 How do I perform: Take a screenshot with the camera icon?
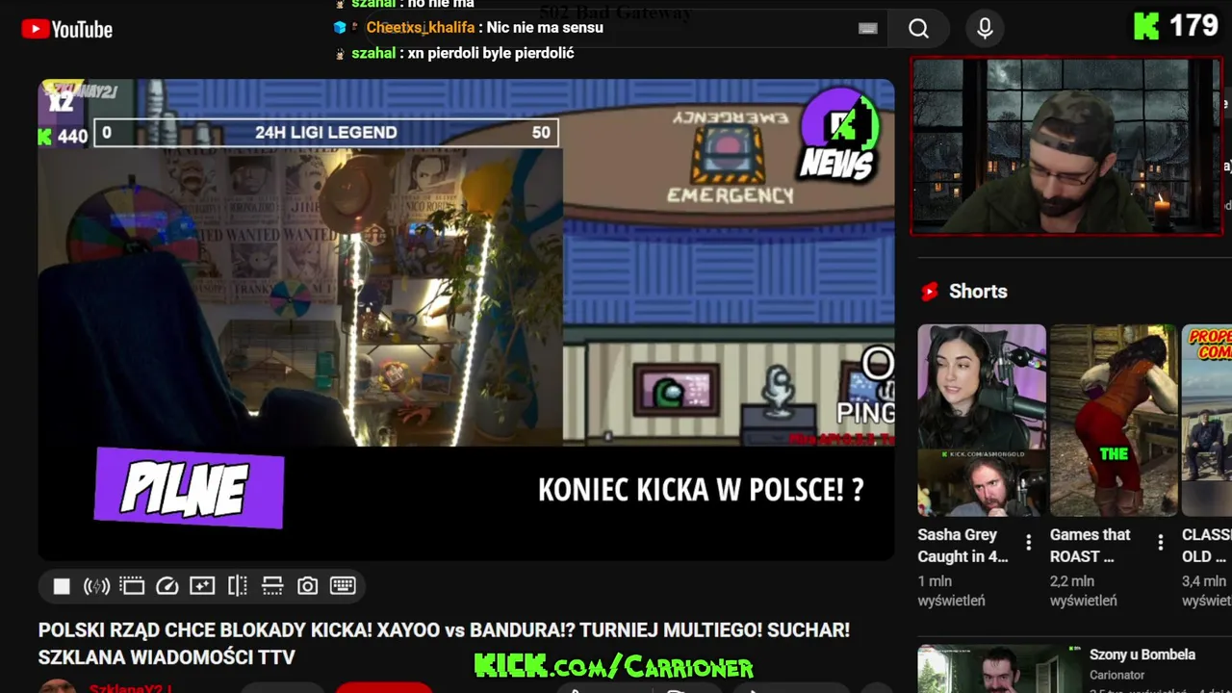(308, 586)
